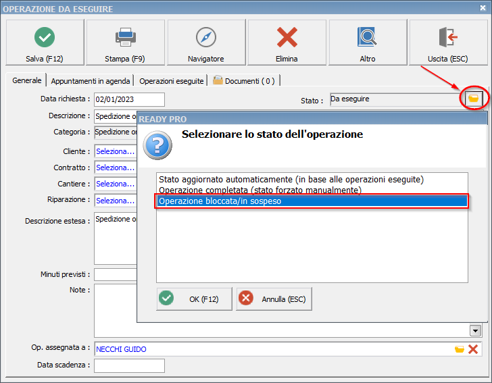Open the Documenti ( 0 ) tab

pyautogui.click(x=244, y=81)
